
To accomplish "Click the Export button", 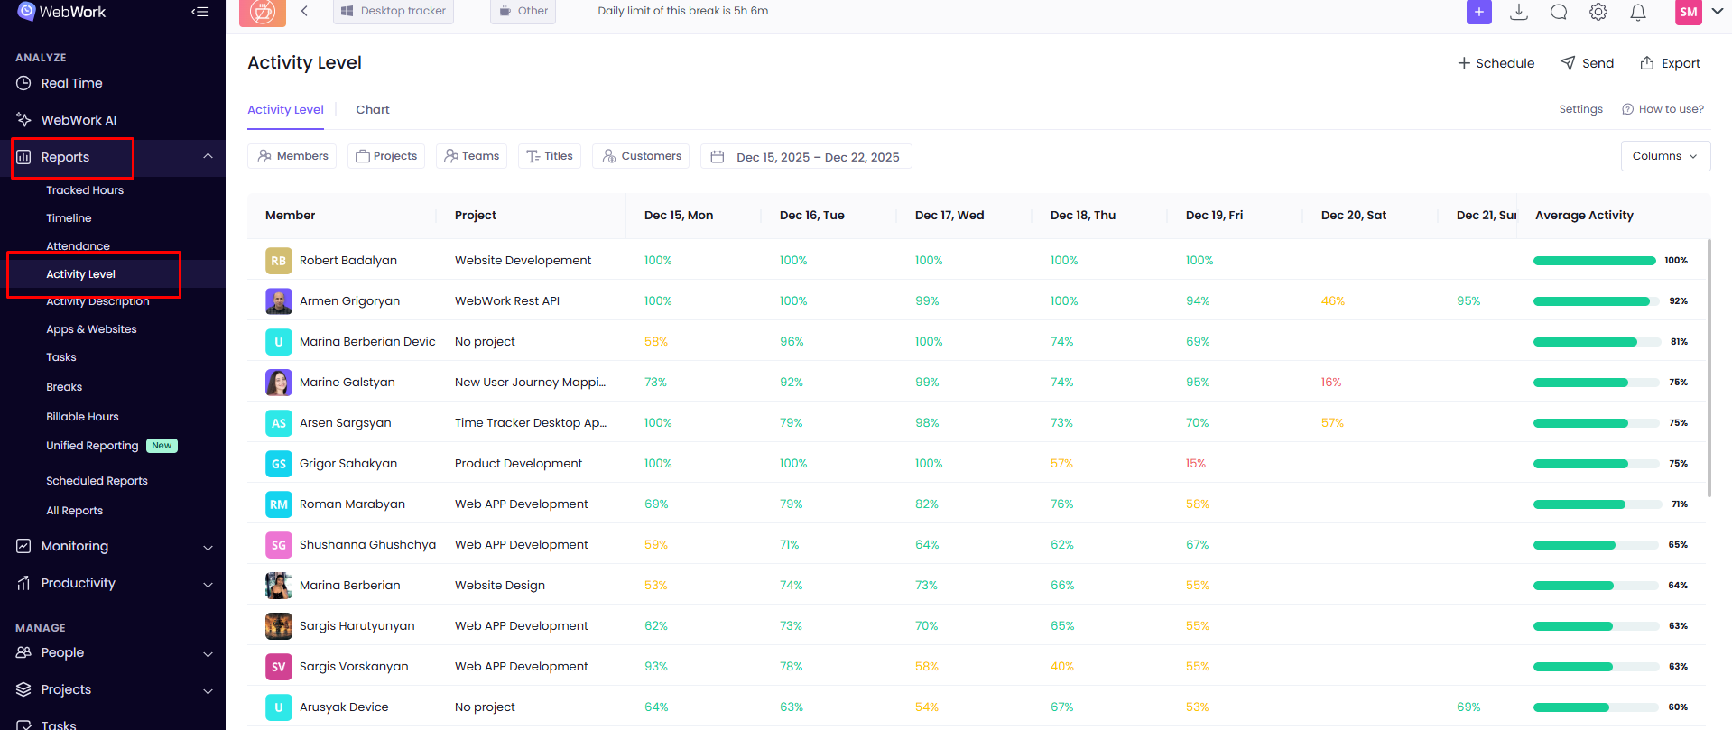I will pyautogui.click(x=1670, y=63).
